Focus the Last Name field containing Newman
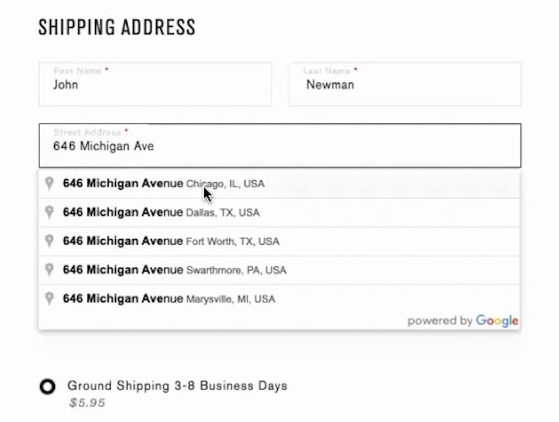The height and width of the screenshot is (422, 559). (404, 85)
